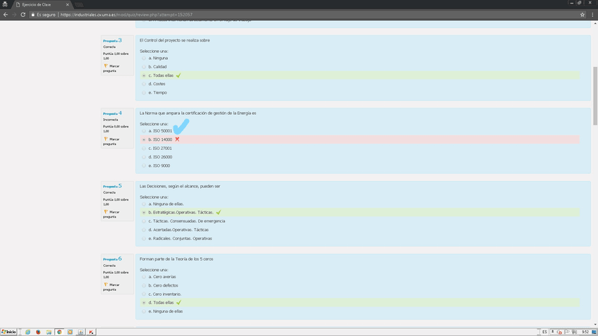Select radio option 'a. ISO 50001'
Image resolution: width=598 pixels, height=336 pixels.
(144, 131)
